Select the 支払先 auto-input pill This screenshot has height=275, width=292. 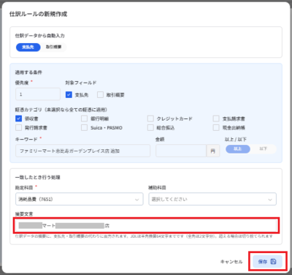(28, 47)
